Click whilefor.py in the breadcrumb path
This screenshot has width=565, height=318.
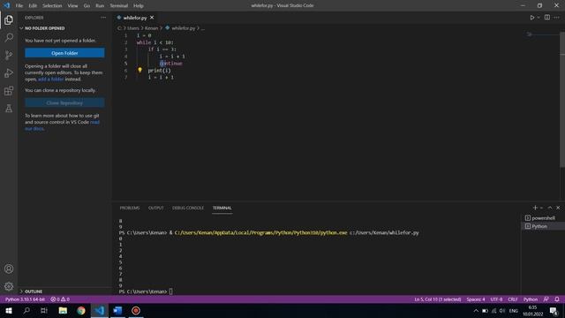[x=183, y=27]
